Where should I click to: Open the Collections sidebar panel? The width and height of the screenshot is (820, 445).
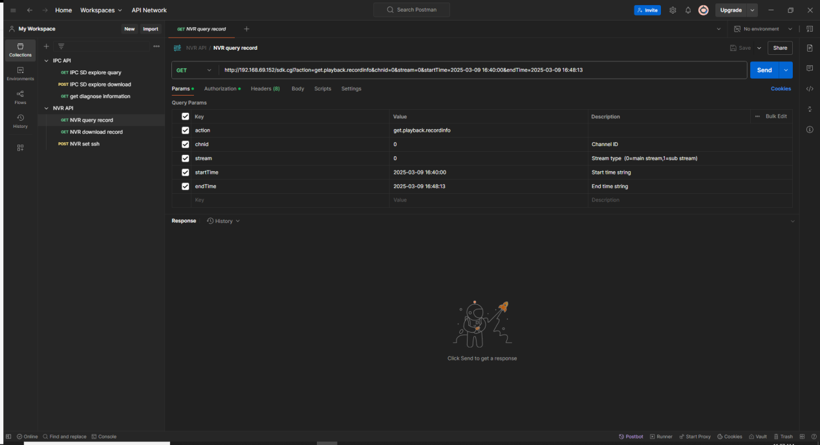(x=20, y=49)
